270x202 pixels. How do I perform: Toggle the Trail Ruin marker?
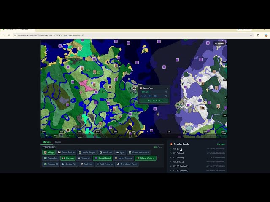point(86,164)
